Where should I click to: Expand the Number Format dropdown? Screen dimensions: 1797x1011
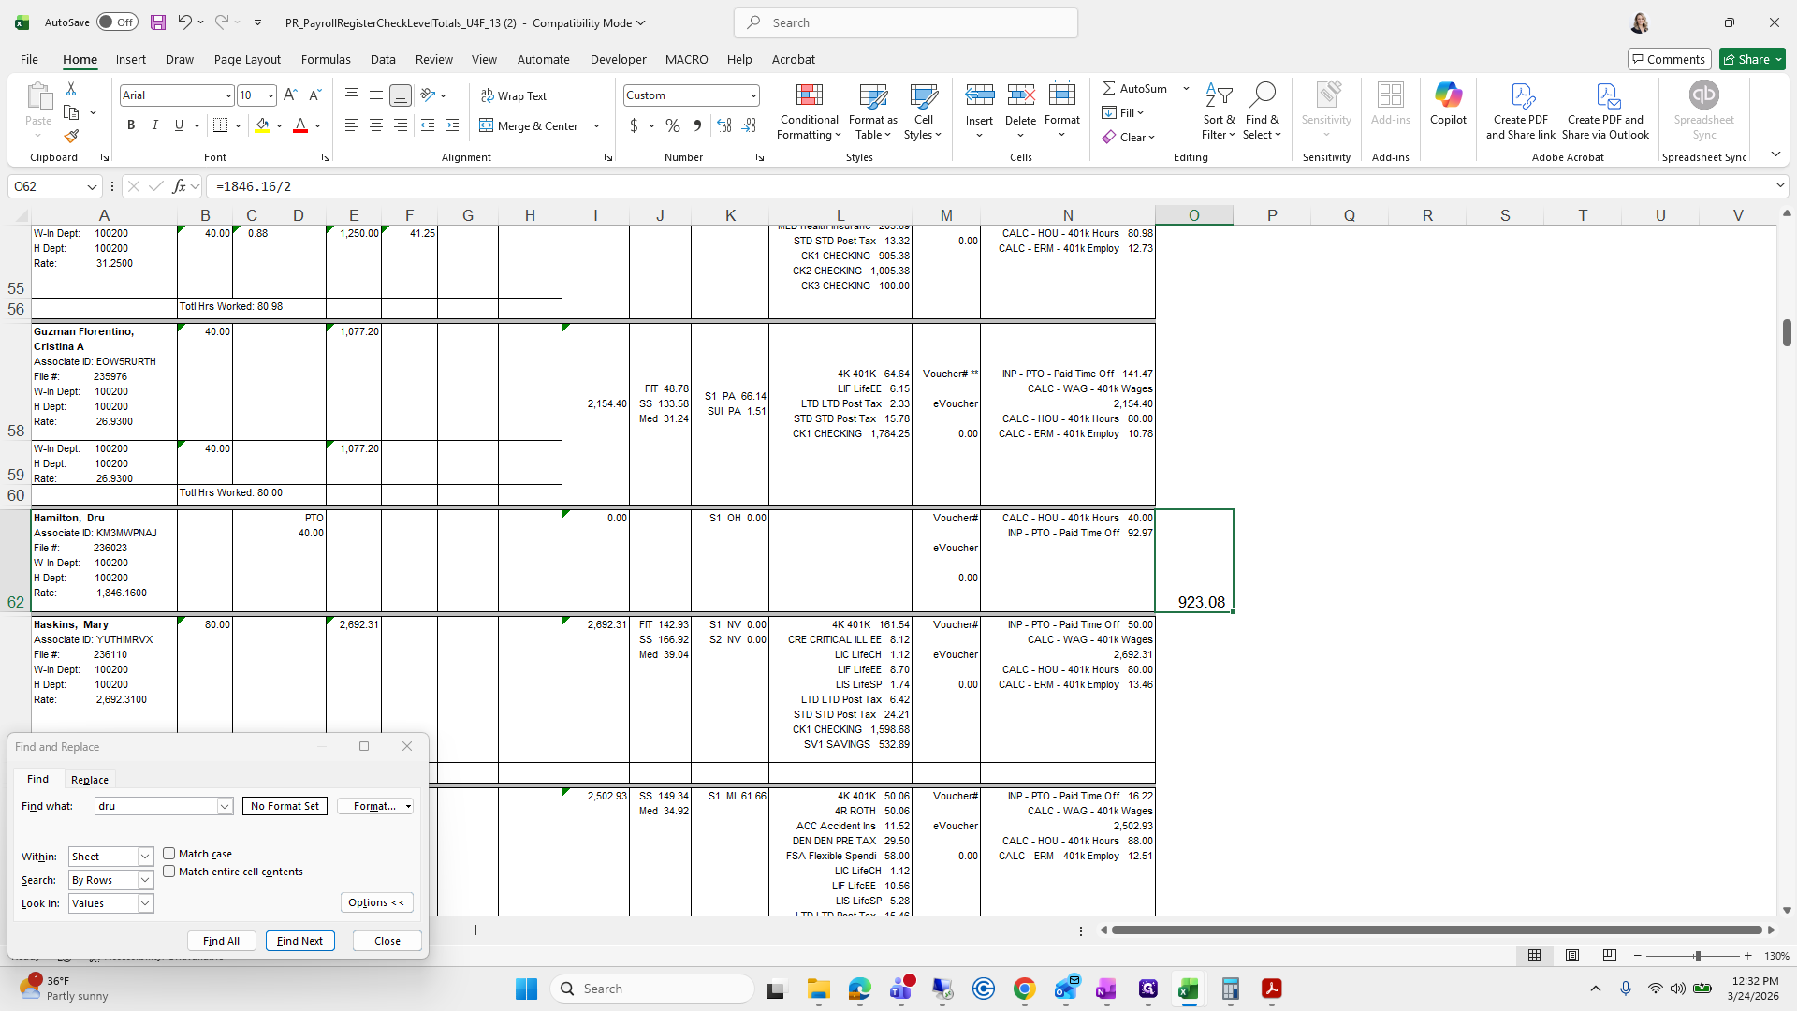[x=752, y=95]
